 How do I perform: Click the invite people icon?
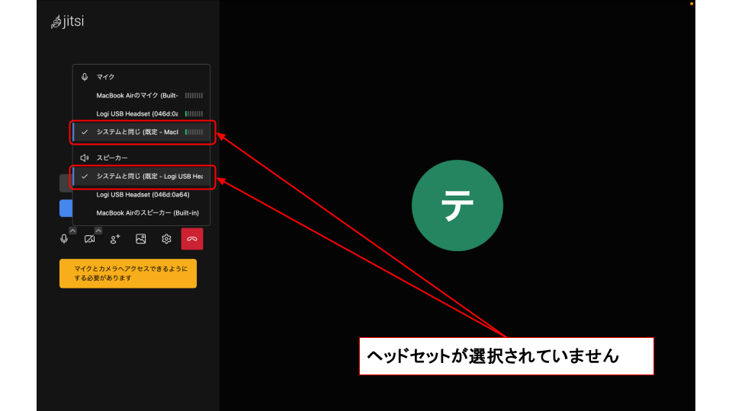(x=115, y=239)
